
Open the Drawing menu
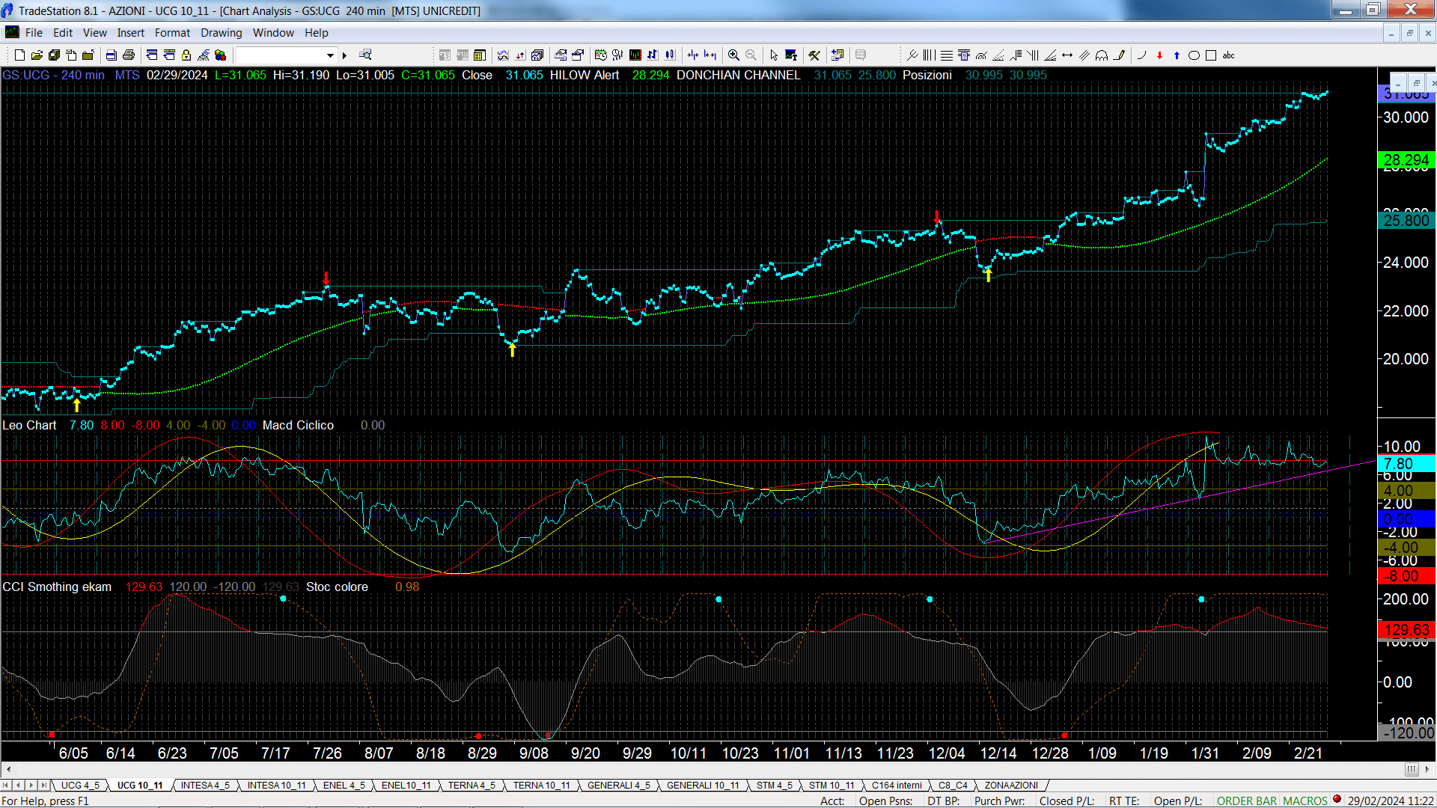pos(221,33)
